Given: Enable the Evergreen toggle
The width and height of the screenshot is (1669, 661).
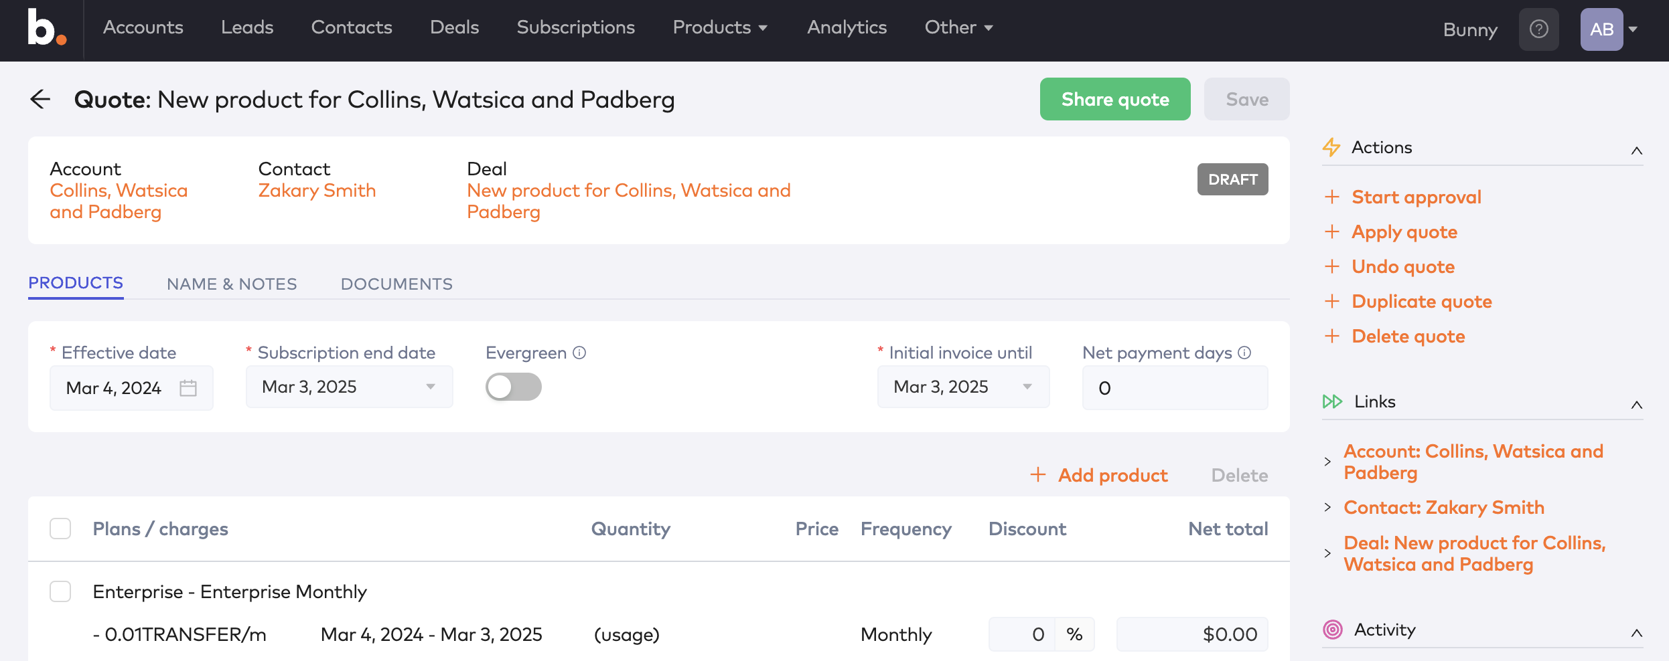Looking at the screenshot, I should point(513,387).
